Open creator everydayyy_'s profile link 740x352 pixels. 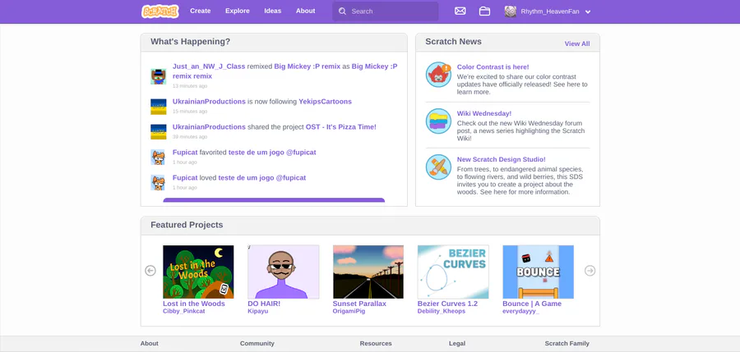(521, 311)
